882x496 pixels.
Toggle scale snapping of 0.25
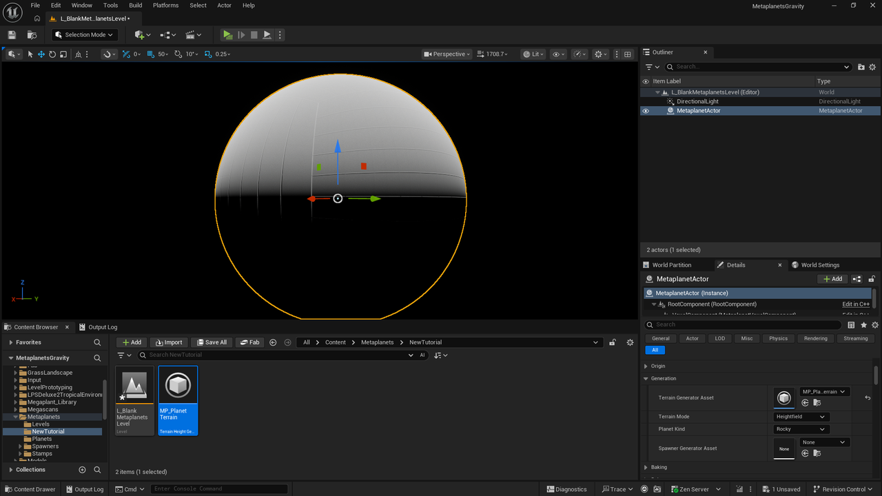tap(207, 54)
